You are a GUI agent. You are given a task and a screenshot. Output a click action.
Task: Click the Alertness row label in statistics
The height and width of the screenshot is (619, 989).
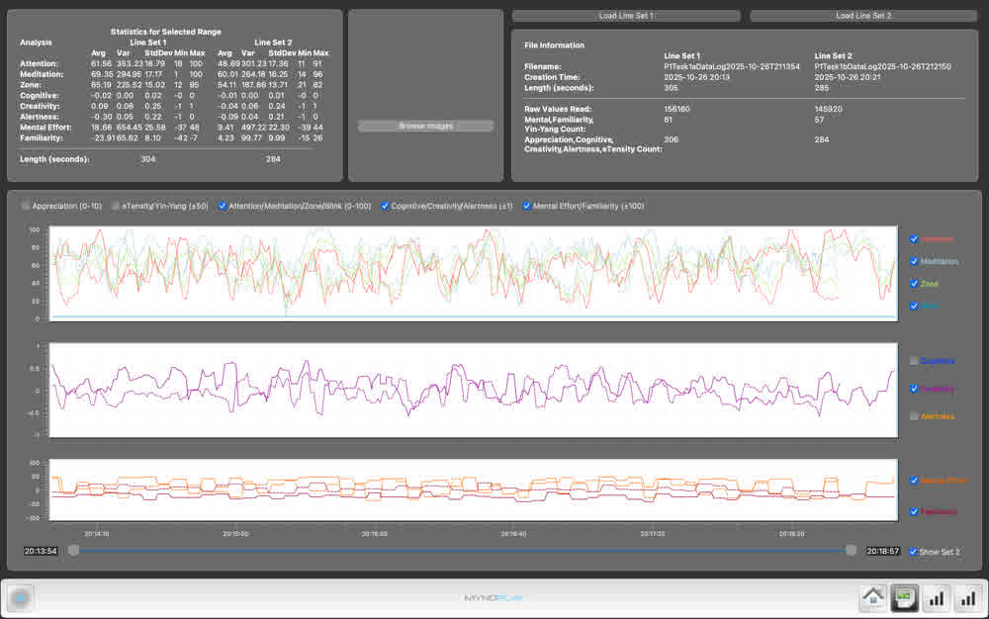[40, 117]
